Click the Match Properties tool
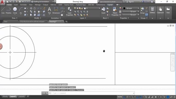176x99 pixels. [x=115, y=11]
